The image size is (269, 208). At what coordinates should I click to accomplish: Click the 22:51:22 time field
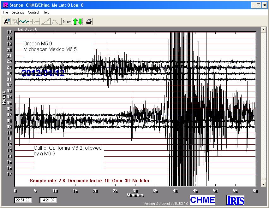(x=22, y=200)
